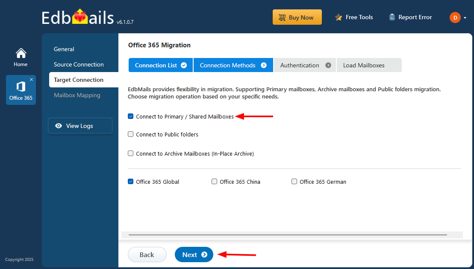Click the eye icon in View Logs
Image resolution: width=474 pixels, height=269 pixels.
[x=59, y=126]
